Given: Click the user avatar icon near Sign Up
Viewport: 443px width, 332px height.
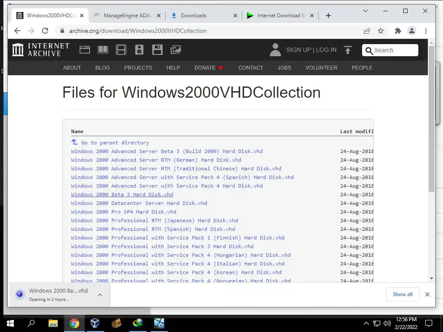Looking at the screenshot, I should tap(275, 50).
